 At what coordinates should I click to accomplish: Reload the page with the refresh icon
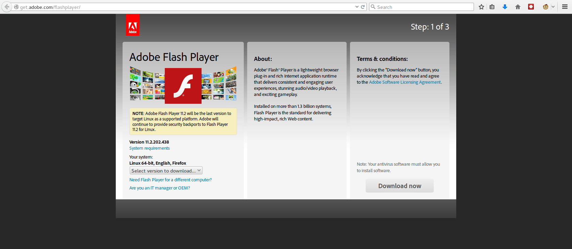click(x=363, y=7)
